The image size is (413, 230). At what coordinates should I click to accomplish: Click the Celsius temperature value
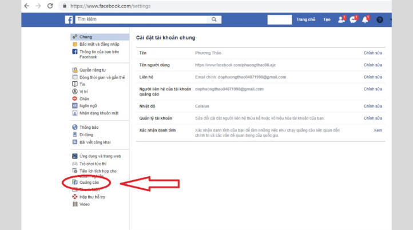pos(202,106)
